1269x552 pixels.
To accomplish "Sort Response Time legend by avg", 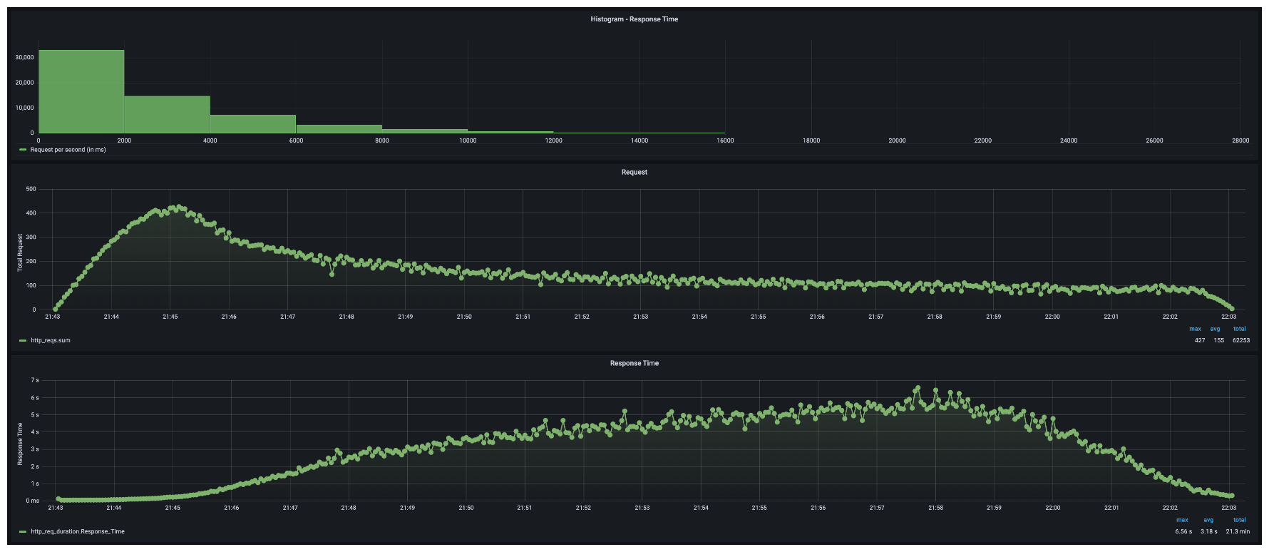I will [1208, 520].
